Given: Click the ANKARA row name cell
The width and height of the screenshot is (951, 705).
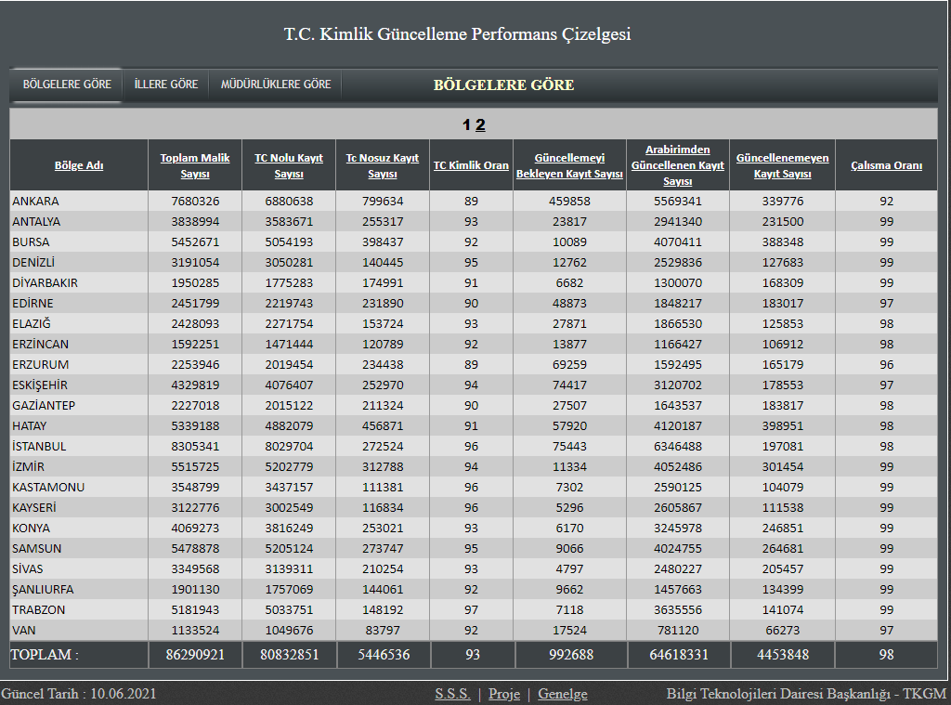Looking at the screenshot, I should pos(36,201).
